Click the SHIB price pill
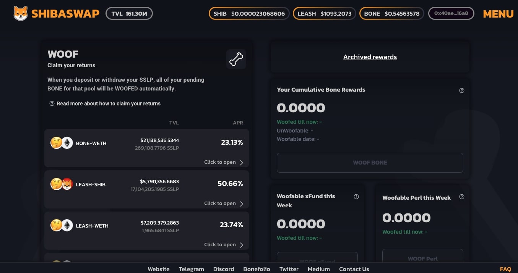Image resolution: width=518 pixels, height=273 pixels. pos(249,14)
